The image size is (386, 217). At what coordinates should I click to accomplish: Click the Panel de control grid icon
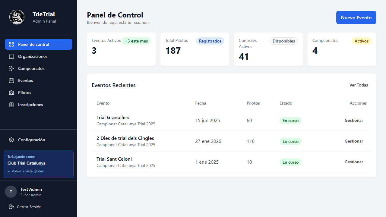tap(11, 44)
